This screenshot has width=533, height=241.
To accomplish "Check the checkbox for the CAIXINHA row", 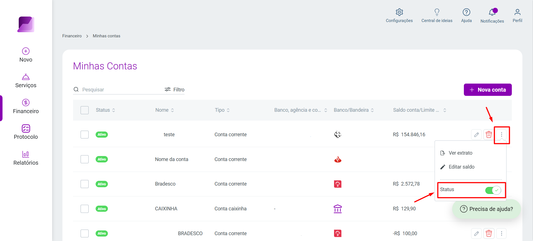I will [84, 209].
